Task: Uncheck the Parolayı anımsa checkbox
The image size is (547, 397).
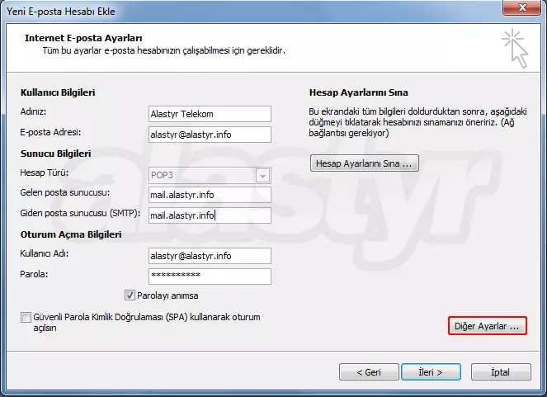Action: pos(130,295)
